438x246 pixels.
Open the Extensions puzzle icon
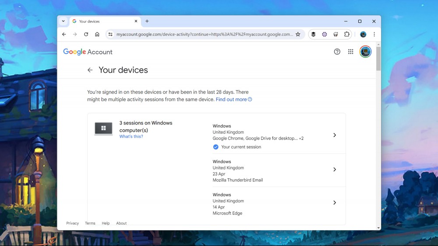[x=346, y=34]
